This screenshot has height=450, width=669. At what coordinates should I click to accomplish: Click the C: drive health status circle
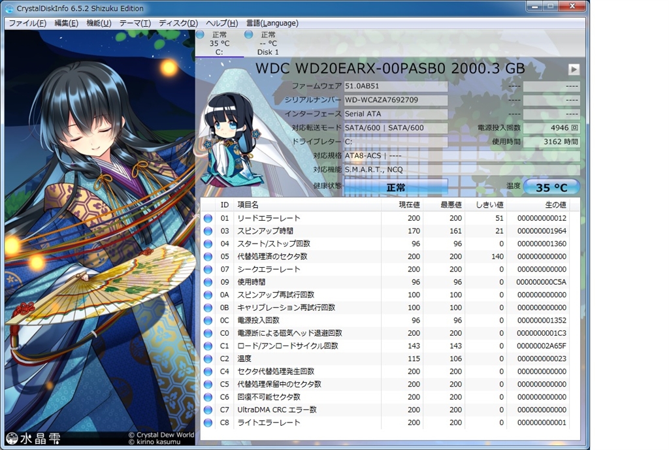click(200, 35)
